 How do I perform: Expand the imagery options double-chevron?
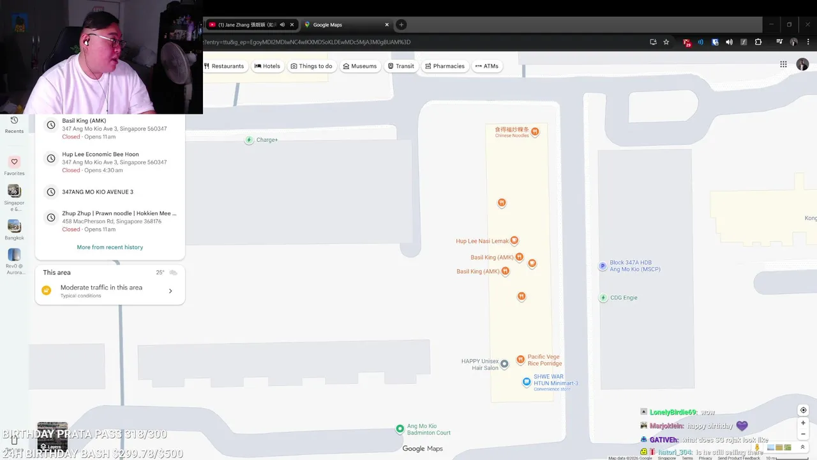pos(803,447)
